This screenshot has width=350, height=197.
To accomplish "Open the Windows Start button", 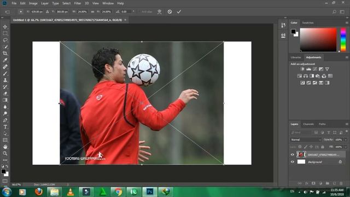I will click(7, 192).
